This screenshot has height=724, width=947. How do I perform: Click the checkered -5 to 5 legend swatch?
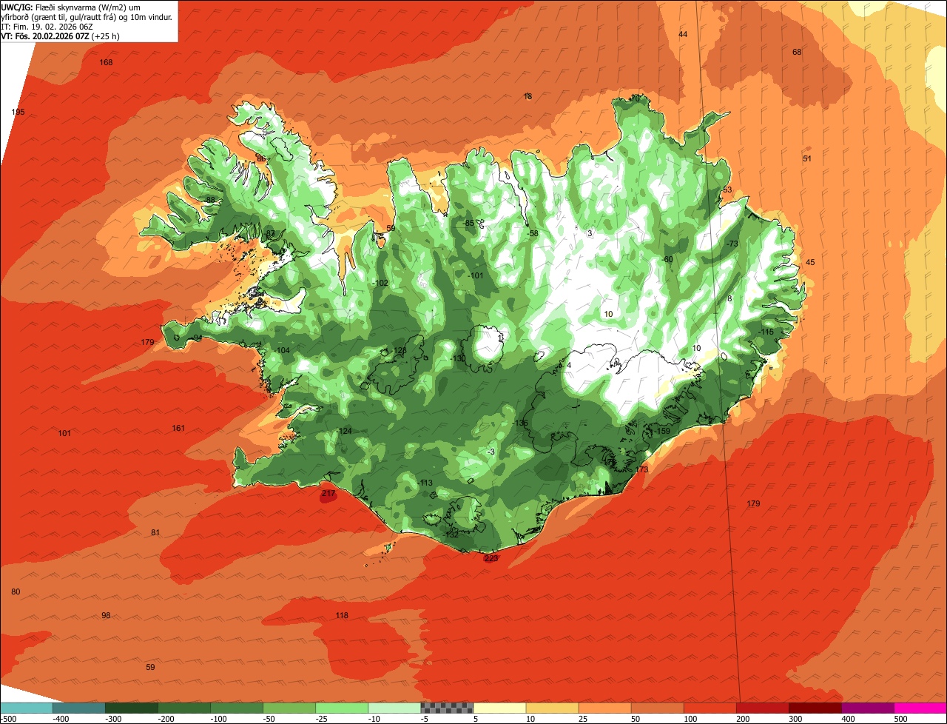pos(447,708)
